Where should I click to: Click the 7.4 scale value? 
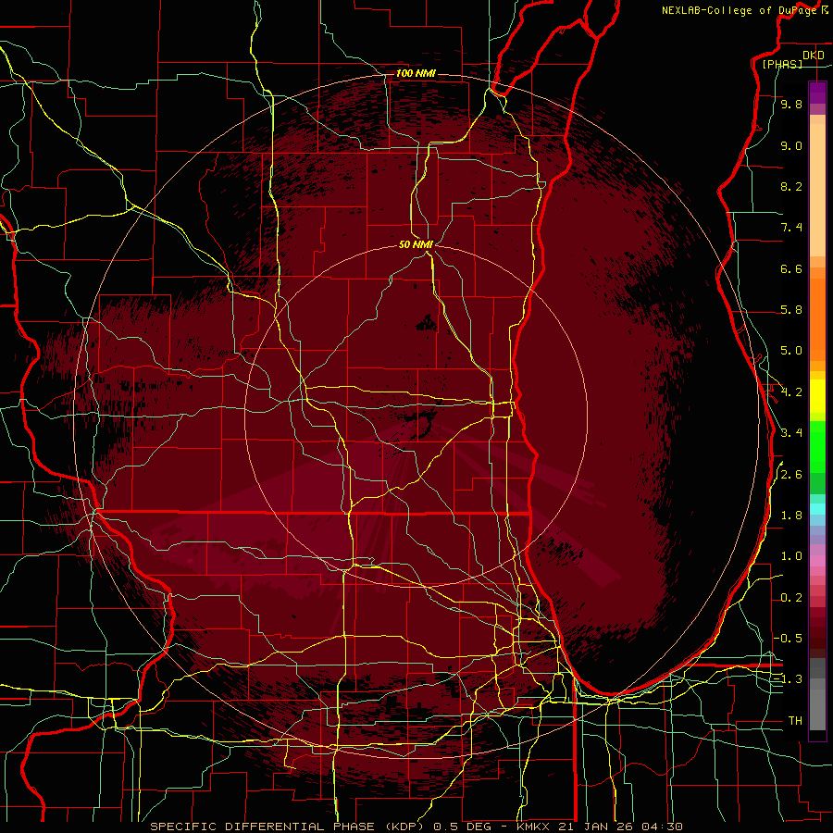pyautogui.click(x=791, y=228)
